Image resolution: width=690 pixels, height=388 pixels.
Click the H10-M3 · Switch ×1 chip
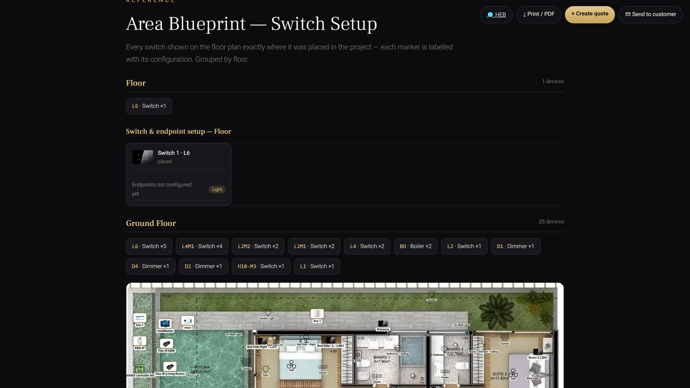pyautogui.click(x=261, y=266)
